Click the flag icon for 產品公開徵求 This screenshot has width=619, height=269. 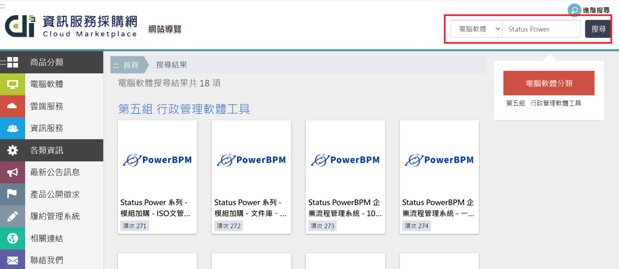pos(12,194)
